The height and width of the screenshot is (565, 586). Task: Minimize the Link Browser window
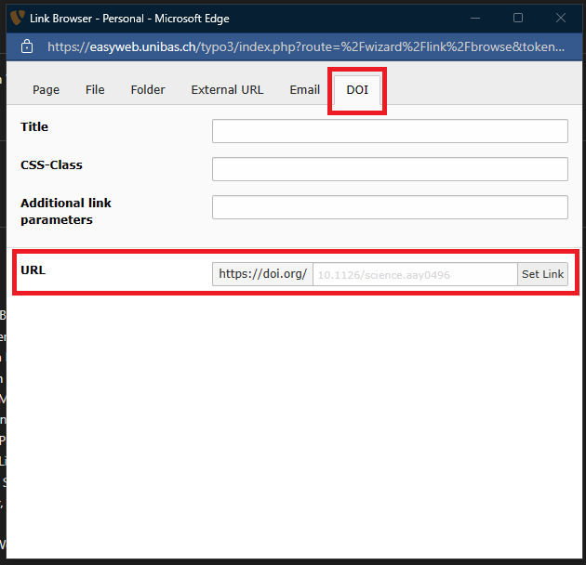(x=475, y=18)
